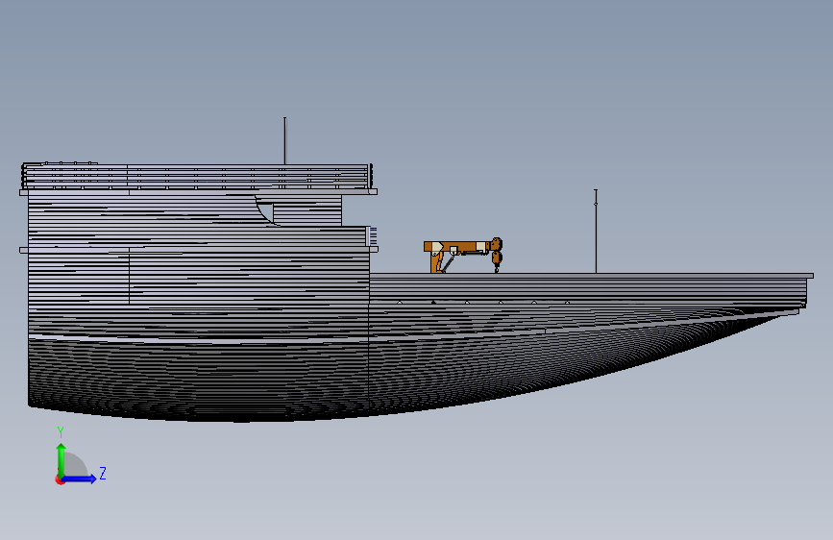
Task: Click the 'Z' label on the triad
Action: click(x=103, y=473)
